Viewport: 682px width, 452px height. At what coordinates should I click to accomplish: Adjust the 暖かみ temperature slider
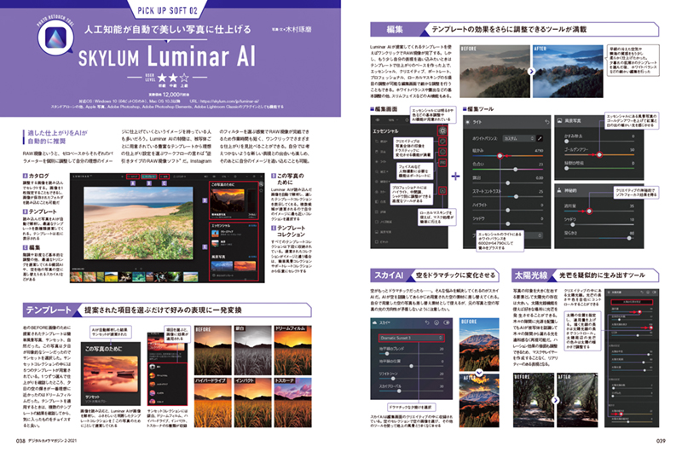pyautogui.click(x=507, y=155)
